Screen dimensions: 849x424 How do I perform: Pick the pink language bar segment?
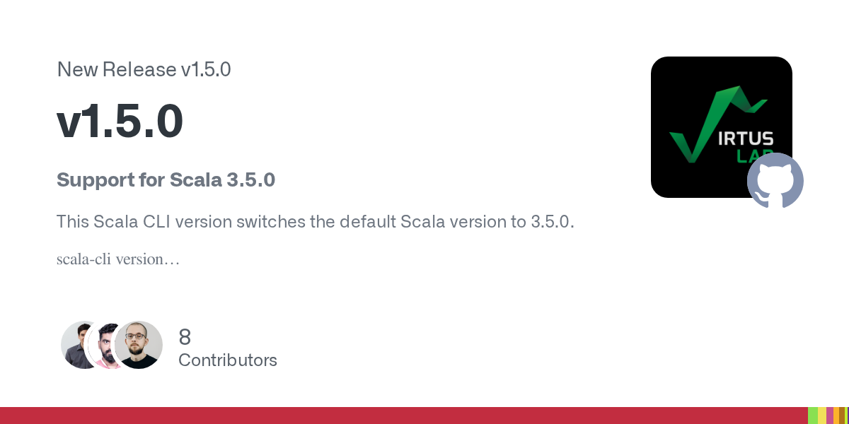coord(830,416)
